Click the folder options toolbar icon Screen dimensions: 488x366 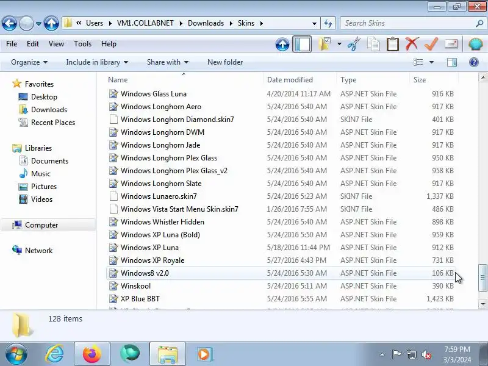pyautogui.click(x=325, y=44)
